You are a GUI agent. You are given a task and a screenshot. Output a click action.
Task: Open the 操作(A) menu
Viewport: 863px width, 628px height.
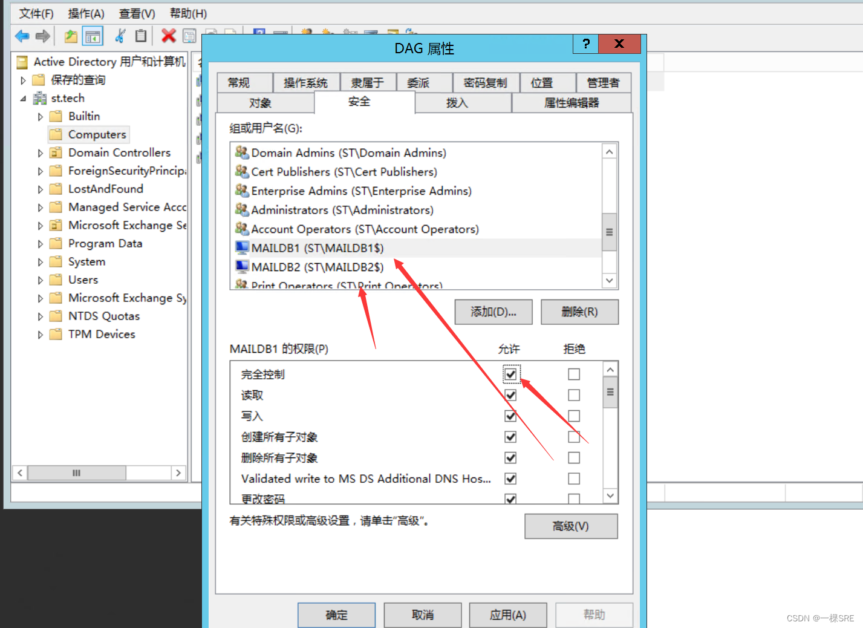pos(86,13)
